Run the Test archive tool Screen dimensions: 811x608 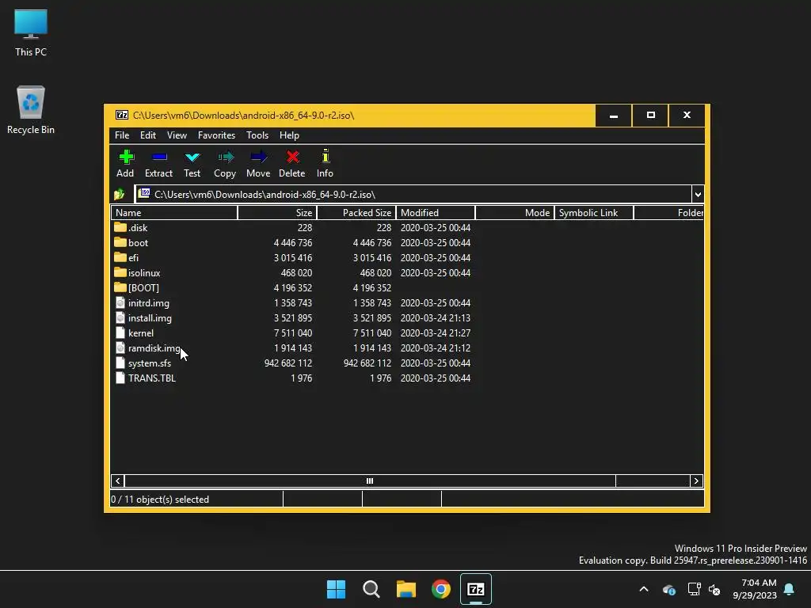tap(192, 157)
